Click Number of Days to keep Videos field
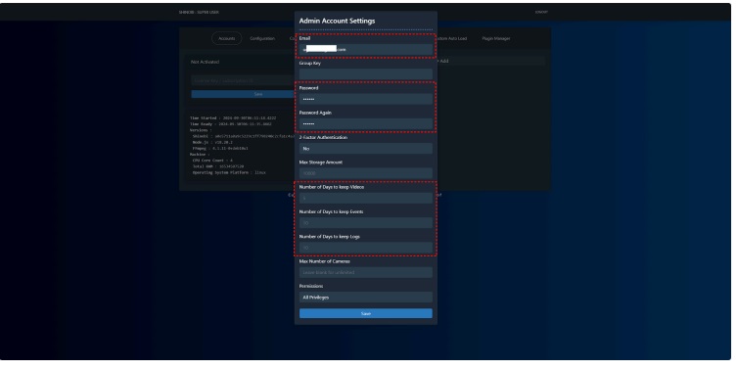The height and width of the screenshot is (369, 737). click(366, 198)
